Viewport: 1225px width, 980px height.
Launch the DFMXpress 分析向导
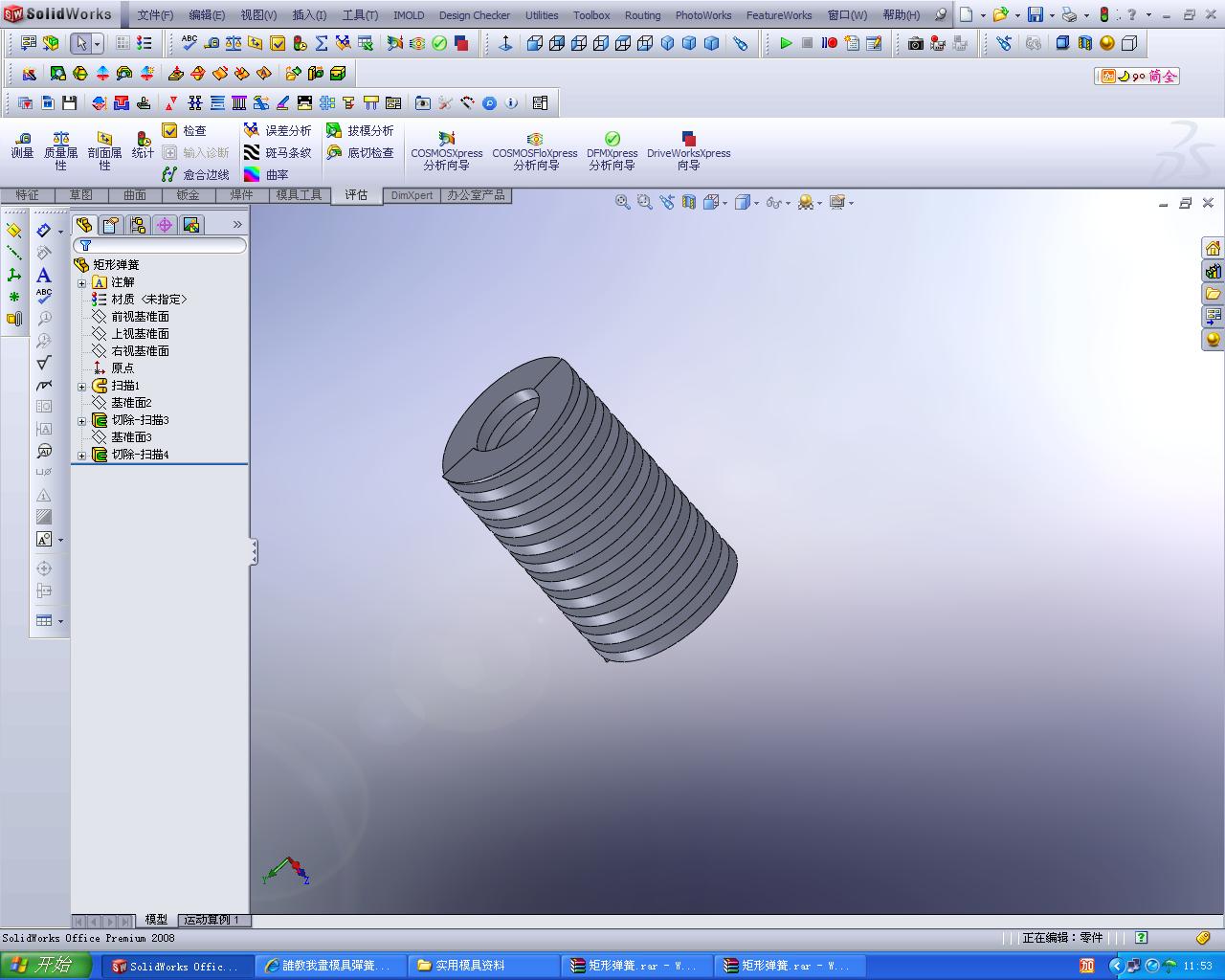pyautogui.click(x=612, y=151)
